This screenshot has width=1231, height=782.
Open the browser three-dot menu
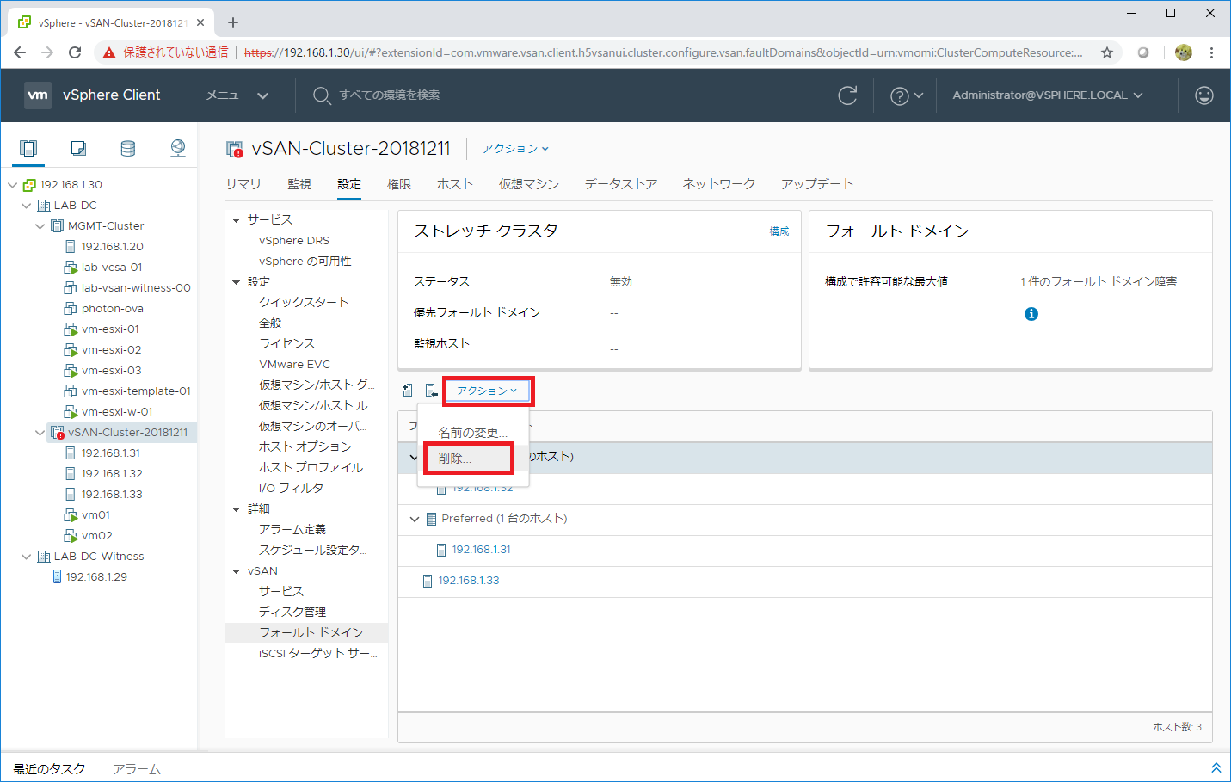tap(1211, 52)
